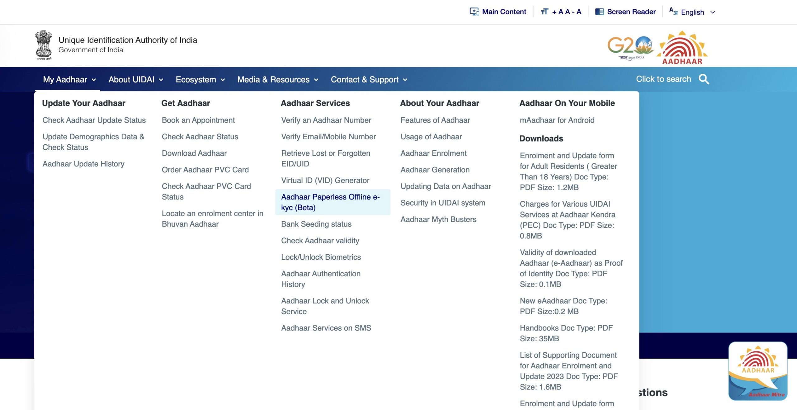Screen dimensions: 797x410
Task: Open Aadhaar Myth Busters
Action: tap(438, 219)
